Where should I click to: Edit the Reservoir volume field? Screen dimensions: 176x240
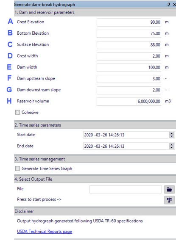click(129, 102)
